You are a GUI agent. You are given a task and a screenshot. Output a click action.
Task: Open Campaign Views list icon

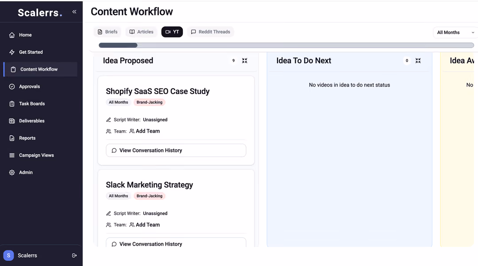tap(12, 155)
